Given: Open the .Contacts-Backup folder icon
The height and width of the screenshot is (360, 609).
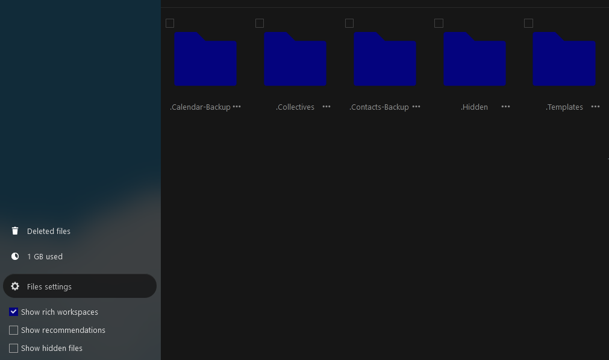Looking at the screenshot, I should pyautogui.click(x=385, y=59).
